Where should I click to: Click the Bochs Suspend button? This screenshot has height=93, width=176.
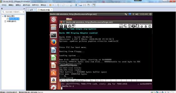146,26
